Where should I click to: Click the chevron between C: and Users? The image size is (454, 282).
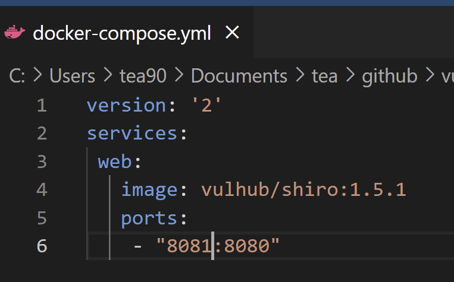click(x=37, y=75)
